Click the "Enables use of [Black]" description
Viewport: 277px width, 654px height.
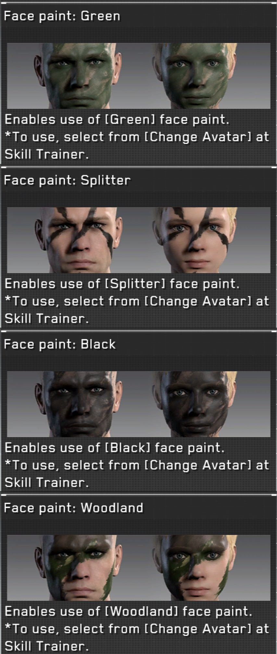click(x=115, y=448)
